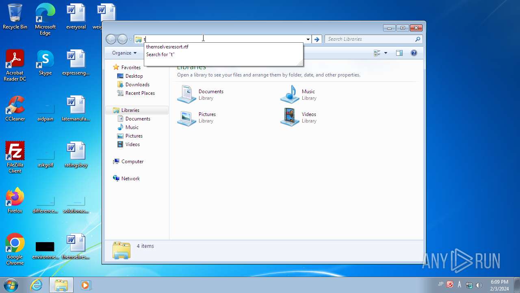Click Show desktop strip at taskbar end

(x=517, y=285)
